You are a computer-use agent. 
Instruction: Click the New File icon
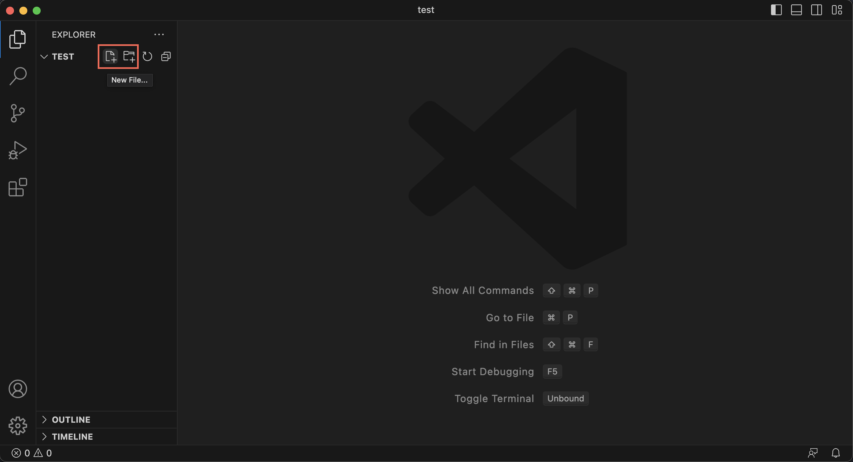point(110,56)
